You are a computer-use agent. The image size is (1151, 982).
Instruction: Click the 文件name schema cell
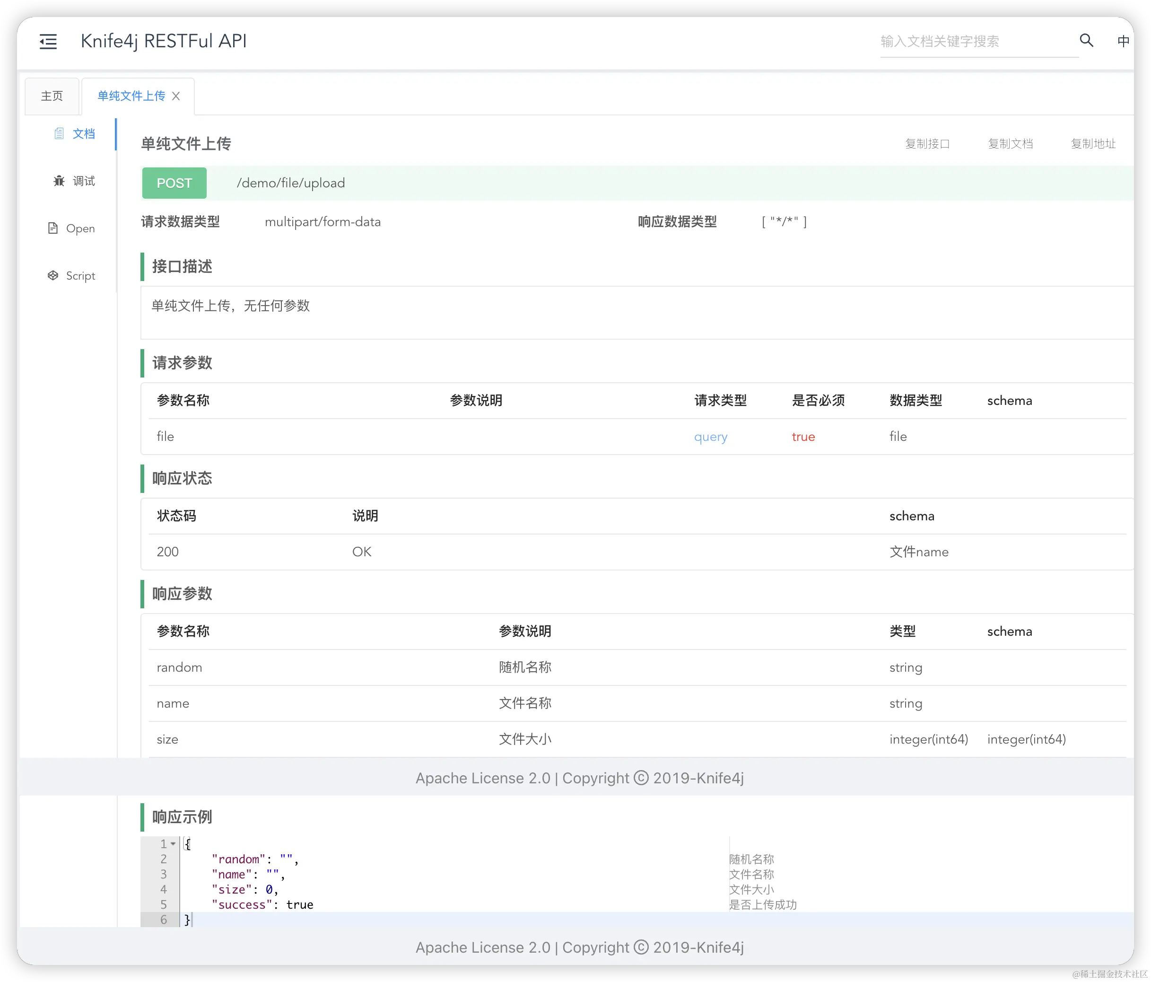tap(919, 552)
